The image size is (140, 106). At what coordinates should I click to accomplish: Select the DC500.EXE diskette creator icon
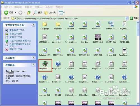pyautogui.click(x=98, y=37)
